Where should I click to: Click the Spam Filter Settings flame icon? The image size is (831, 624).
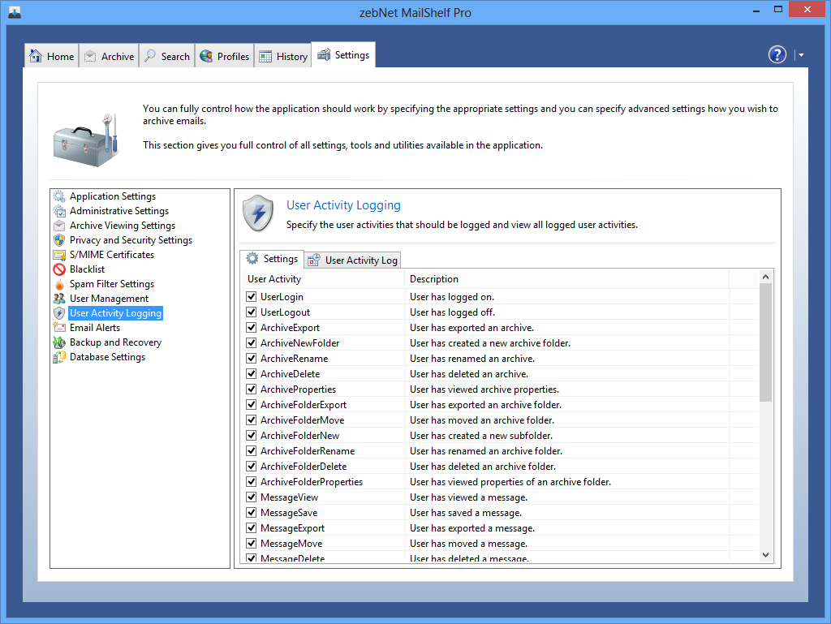(59, 284)
